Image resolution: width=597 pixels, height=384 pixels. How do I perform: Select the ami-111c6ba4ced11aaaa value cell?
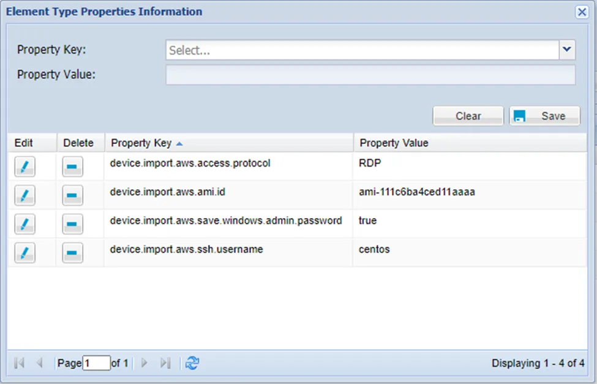pyautogui.click(x=470, y=195)
